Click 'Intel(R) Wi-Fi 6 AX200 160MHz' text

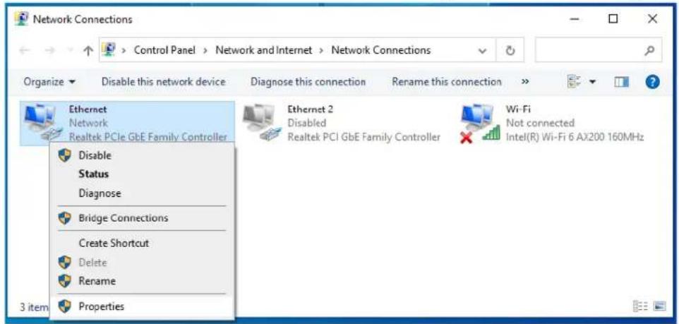(575, 138)
